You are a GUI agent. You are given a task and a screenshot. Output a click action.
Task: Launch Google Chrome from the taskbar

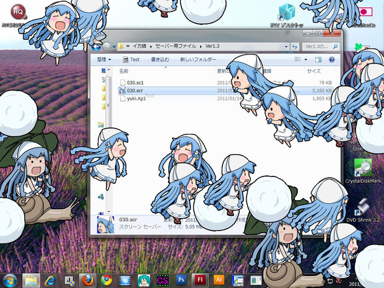(x=107, y=281)
